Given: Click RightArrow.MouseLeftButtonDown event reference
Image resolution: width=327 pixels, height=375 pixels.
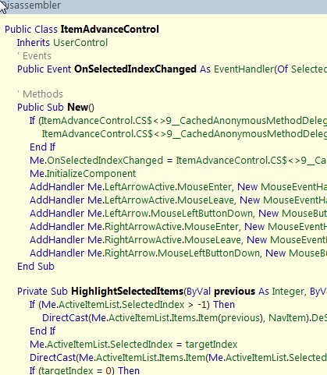Looking at the screenshot, I should pos(182,253).
